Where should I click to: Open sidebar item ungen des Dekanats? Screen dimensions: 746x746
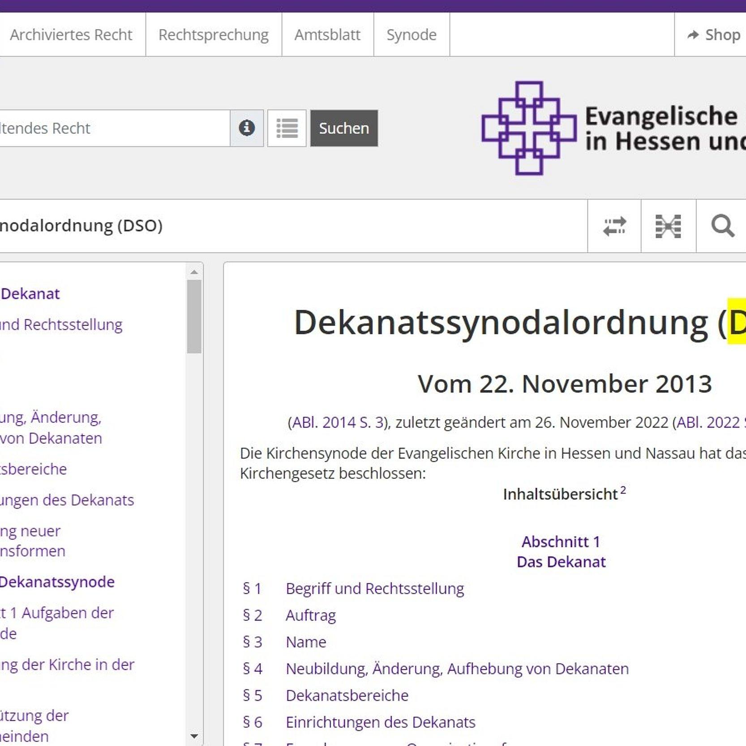point(67,500)
